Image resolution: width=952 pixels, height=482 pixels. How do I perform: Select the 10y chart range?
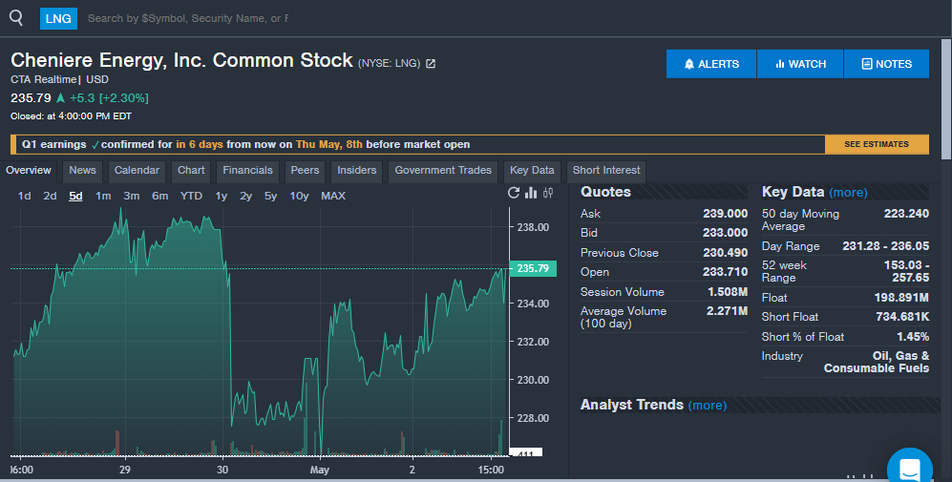click(x=299, y=196)
